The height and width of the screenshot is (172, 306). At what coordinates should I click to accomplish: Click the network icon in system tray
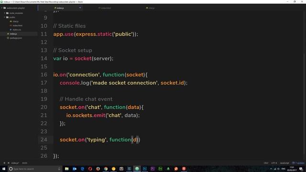[x=275, y=169]
